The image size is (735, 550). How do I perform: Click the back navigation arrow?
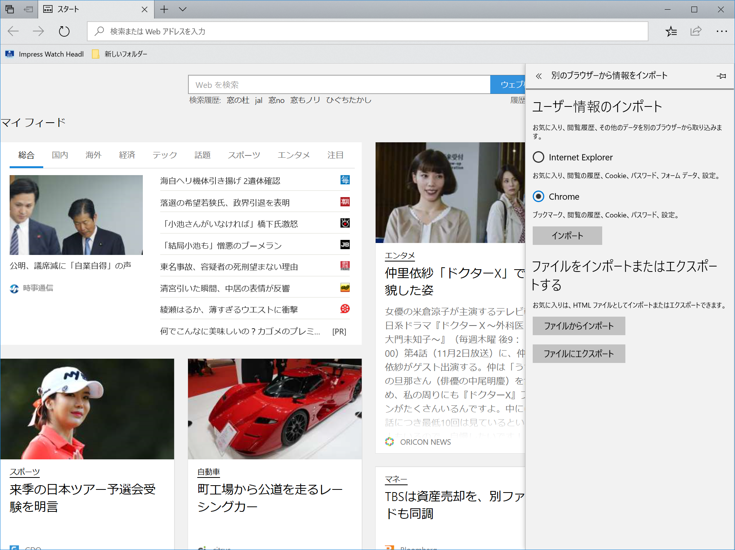pyautogui.click(x=13, y=31)
